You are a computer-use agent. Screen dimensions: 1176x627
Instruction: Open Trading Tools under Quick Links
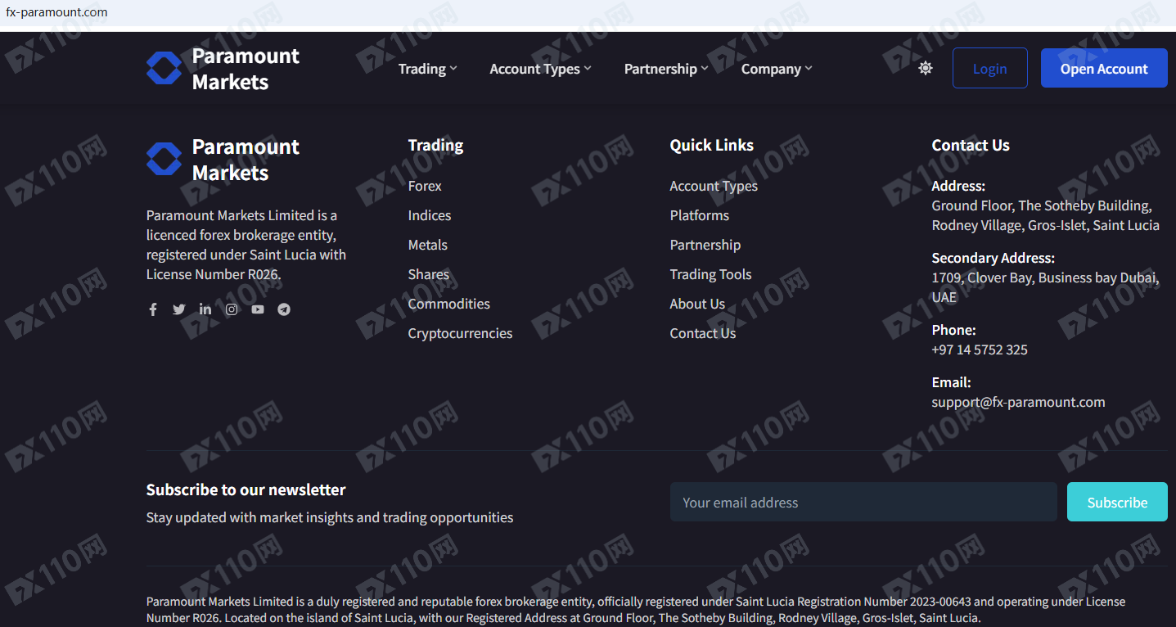coord(711,274)
